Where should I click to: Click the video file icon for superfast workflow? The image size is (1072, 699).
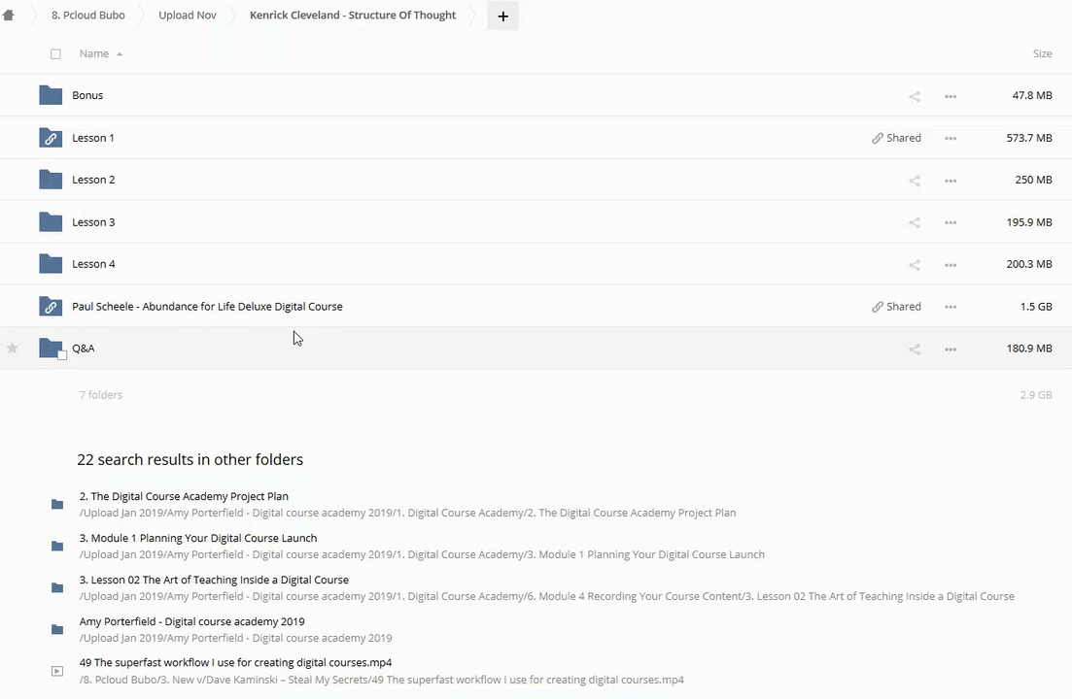pyautogui.click(x=57, y=671)
